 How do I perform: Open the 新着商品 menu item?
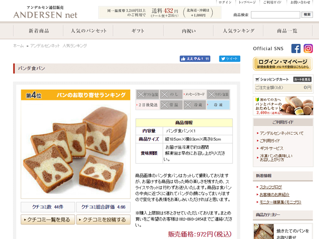tap(38, 31)
